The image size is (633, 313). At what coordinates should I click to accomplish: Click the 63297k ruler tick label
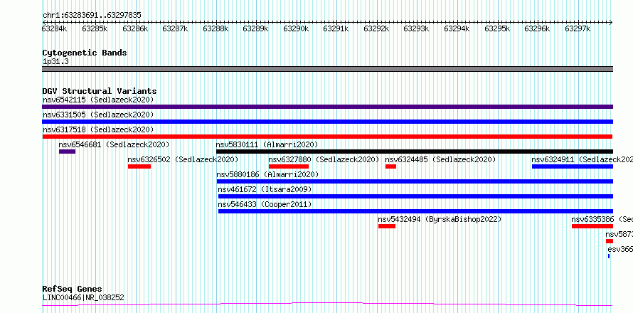578,28
